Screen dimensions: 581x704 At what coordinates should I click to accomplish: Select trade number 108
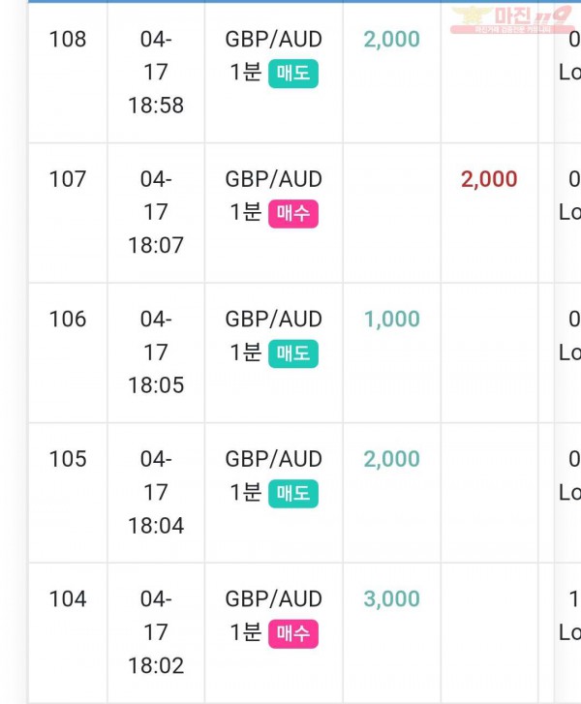coord(68,39)
